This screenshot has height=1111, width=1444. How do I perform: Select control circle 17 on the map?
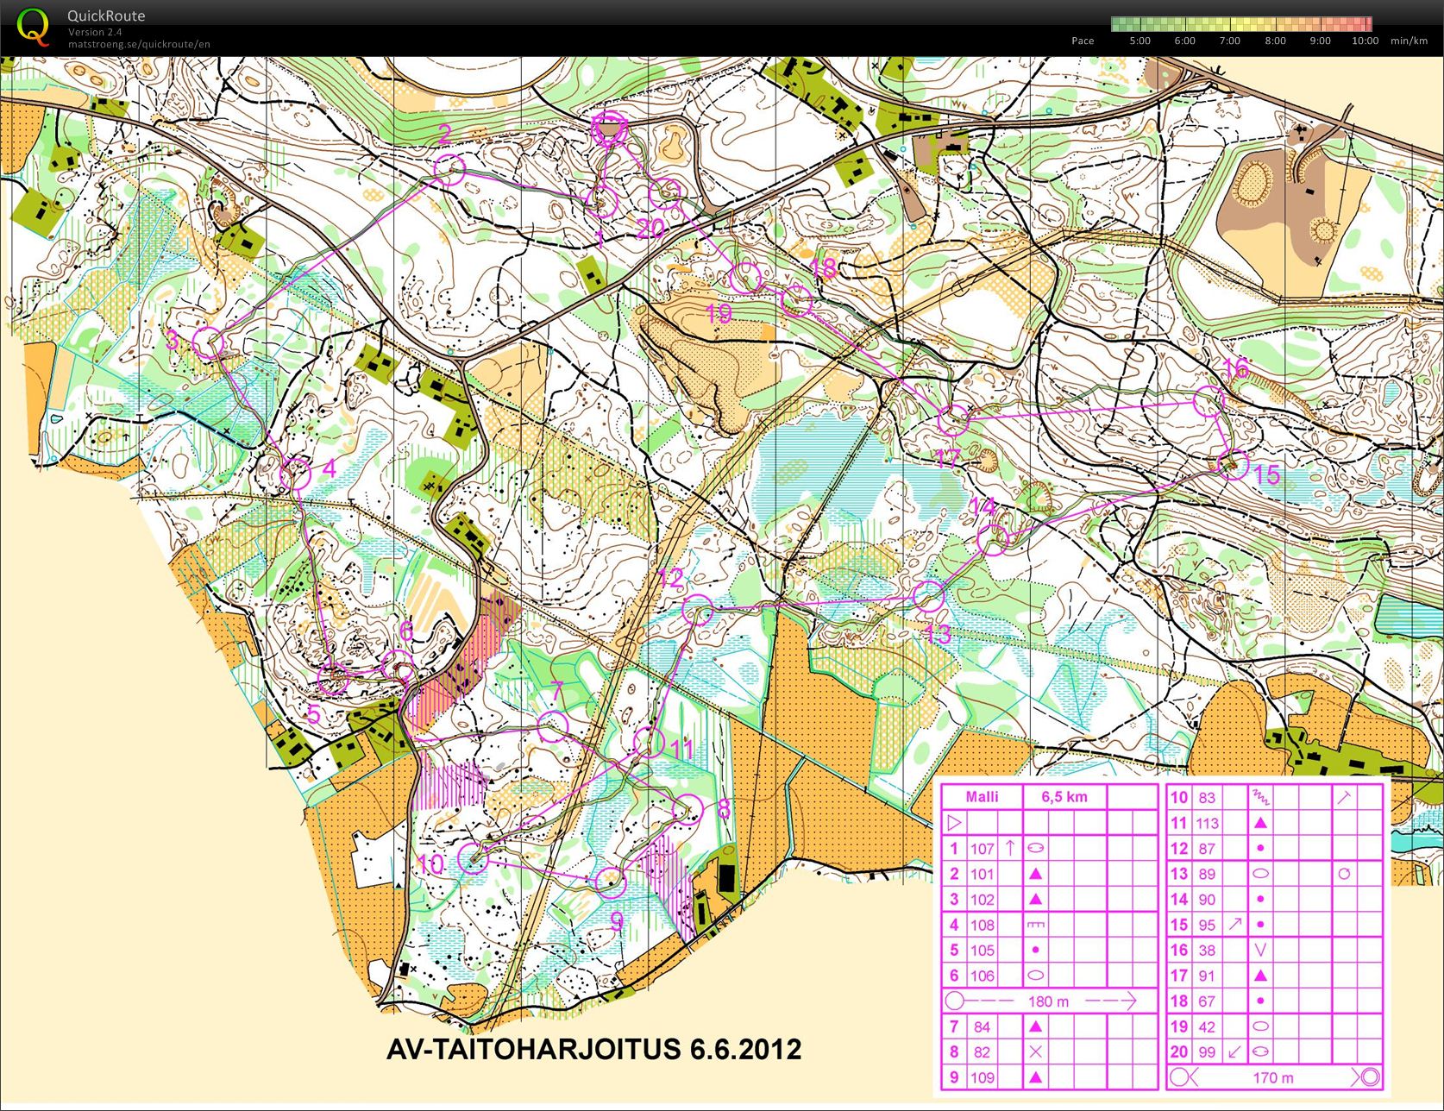coord(953,419)
